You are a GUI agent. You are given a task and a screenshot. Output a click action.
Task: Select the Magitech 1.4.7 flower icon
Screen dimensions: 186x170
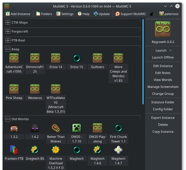click(x=119, y=150)
